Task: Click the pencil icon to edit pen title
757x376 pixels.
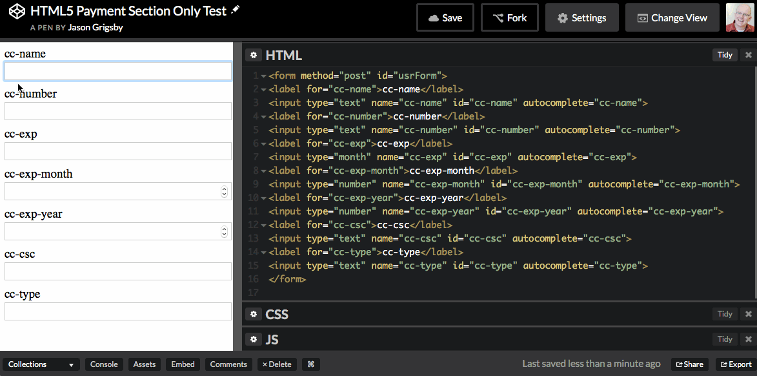Action: 236,10
